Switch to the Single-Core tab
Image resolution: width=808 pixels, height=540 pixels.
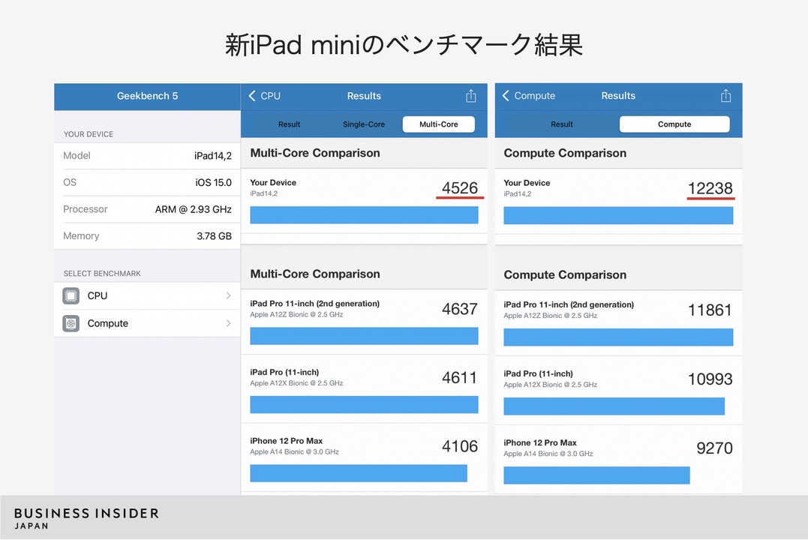364,124
